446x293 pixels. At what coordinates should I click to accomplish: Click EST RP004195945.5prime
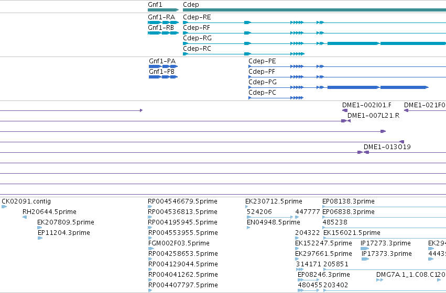coord(182,222)
